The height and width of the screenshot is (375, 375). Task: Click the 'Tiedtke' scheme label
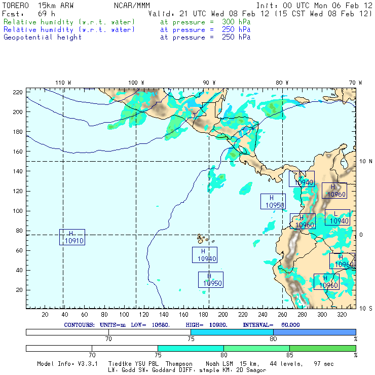120,364
